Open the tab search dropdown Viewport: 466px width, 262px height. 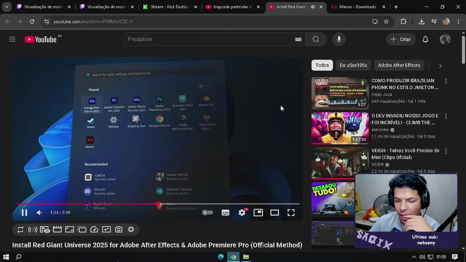pyautogui.click(x=7, y=7)
